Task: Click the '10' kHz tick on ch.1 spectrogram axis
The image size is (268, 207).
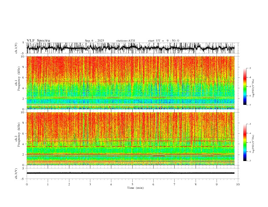Action: coord(22,56)
